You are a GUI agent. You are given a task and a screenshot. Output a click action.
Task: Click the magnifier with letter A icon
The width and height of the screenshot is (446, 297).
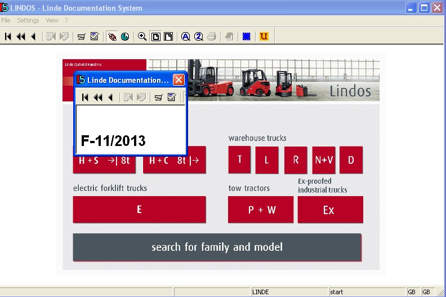tap(185, 37)
